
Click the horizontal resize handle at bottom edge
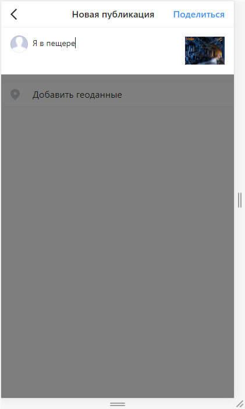pyautogui.click(x=118, y=404)
